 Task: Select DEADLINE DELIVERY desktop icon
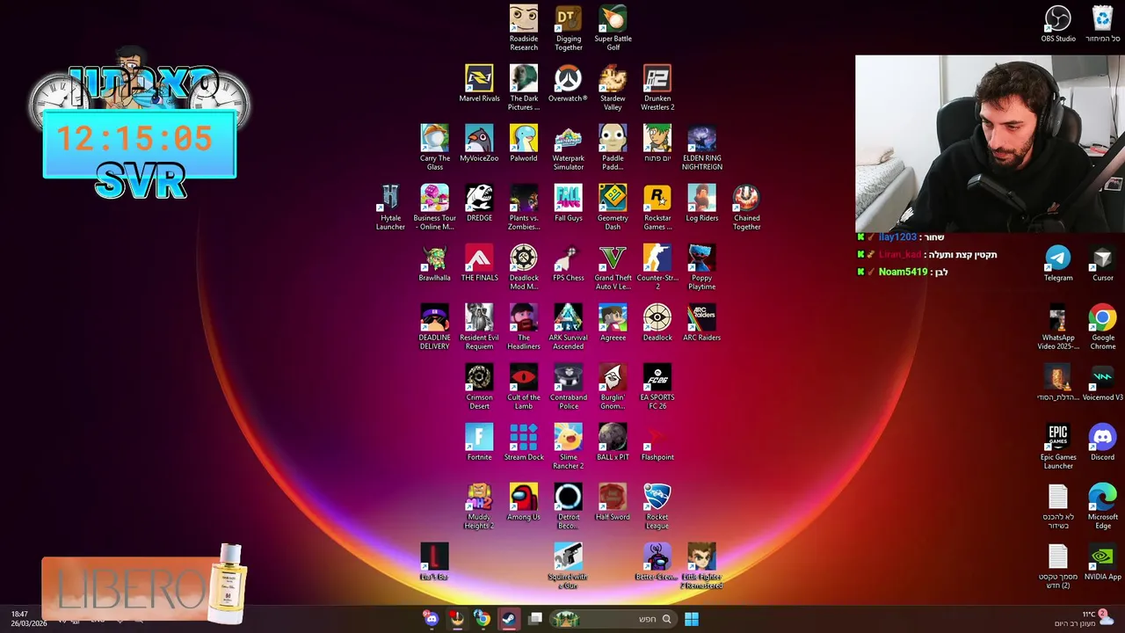pyautogui.click(x=434, y=327)
